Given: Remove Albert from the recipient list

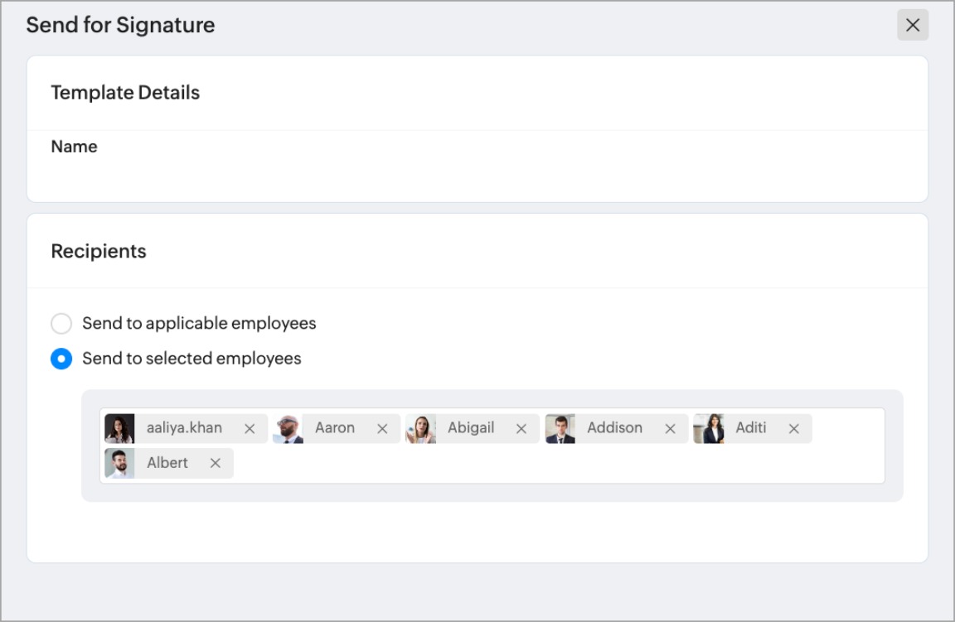Looking at the screenshot, I should pos(216,464).
